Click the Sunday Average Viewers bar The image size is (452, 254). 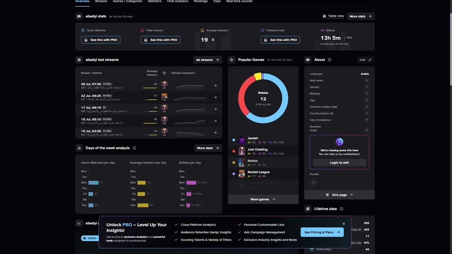[x=143, y=205]
